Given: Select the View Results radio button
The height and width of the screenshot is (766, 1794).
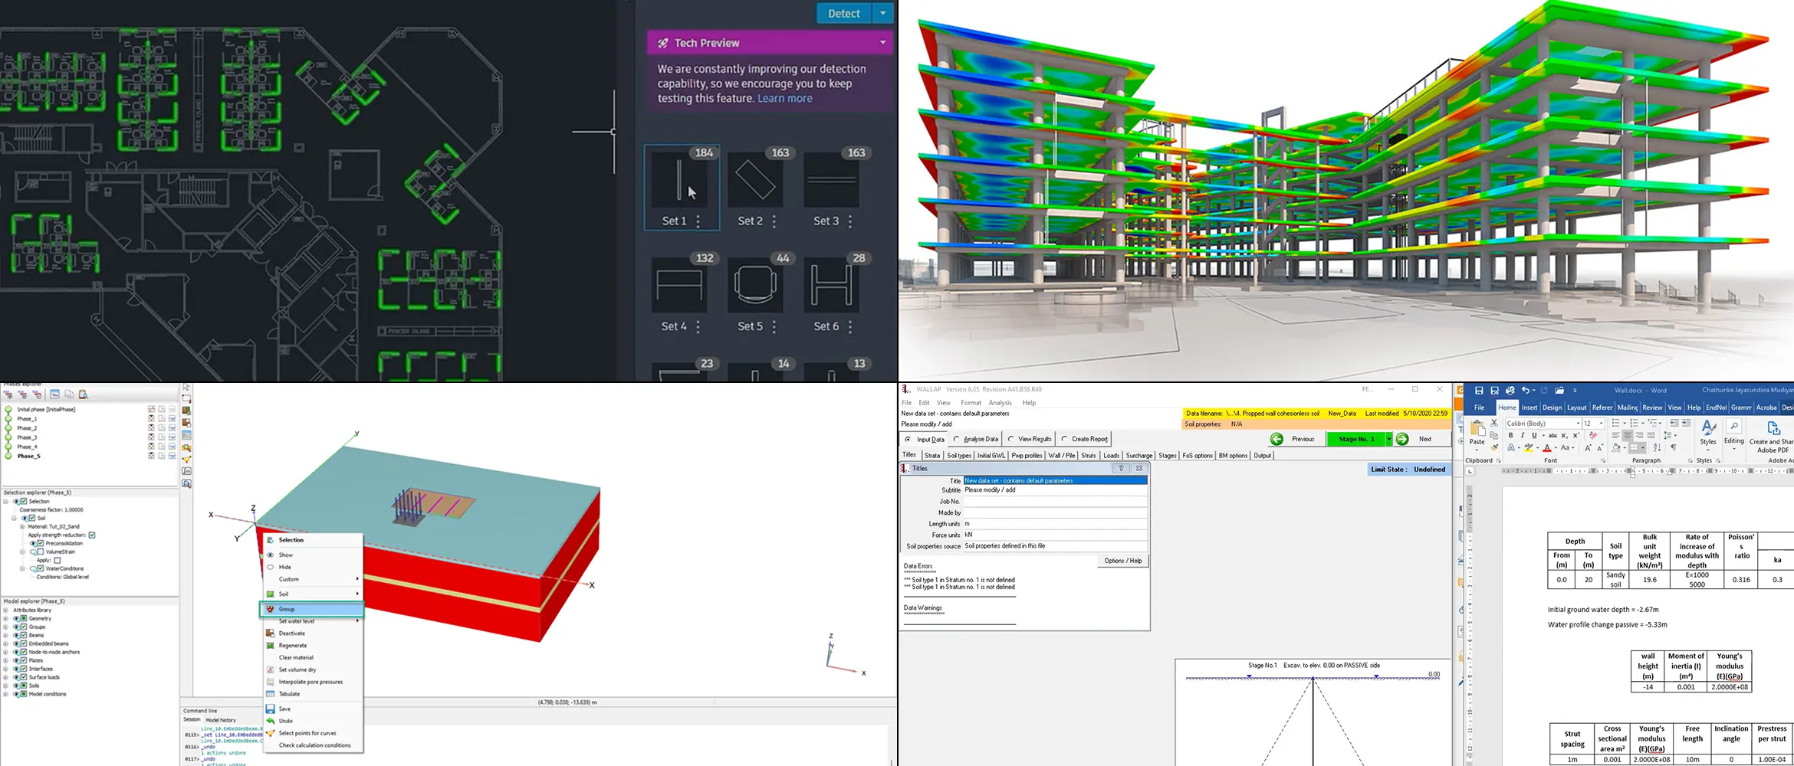Looking at the screenshot, I should pyautogui.click(x=1010, y=439).
